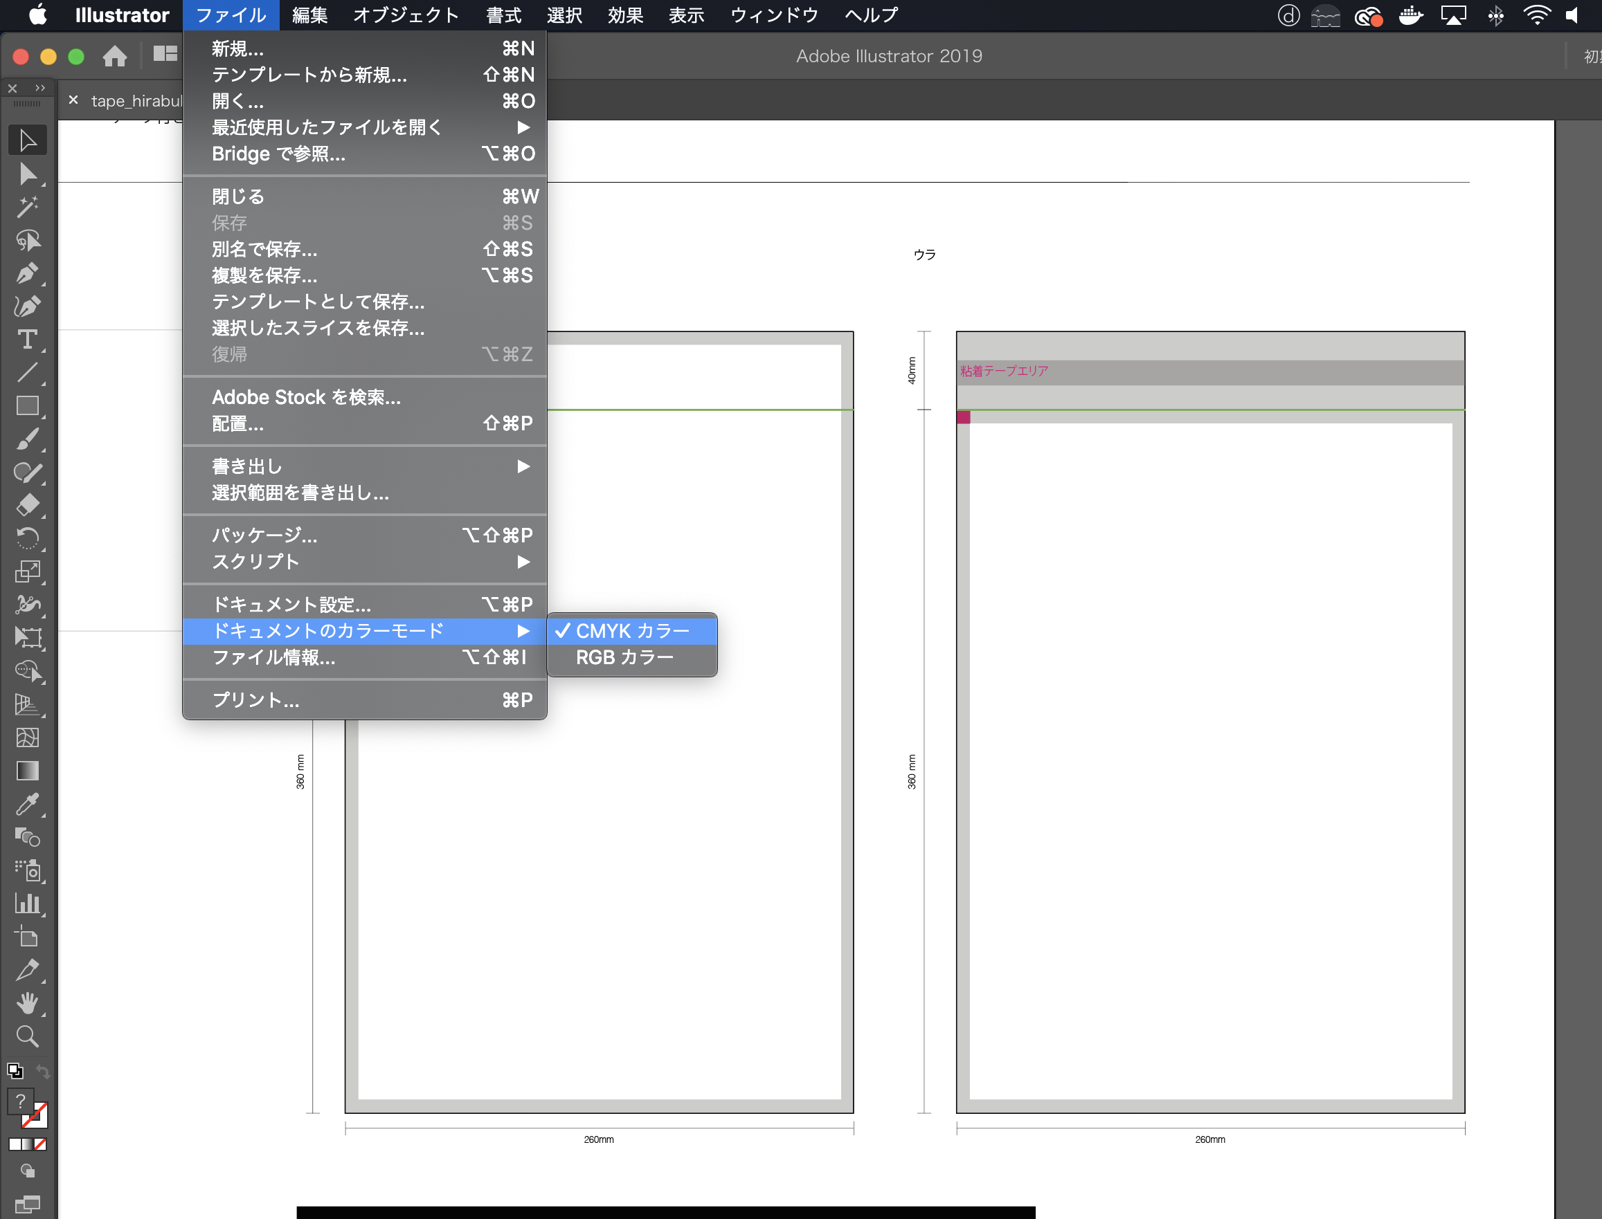Select the Direct Selection tool
Image resolution: width=1602 pixels, height=1219 pixels.
click(28, 175)
